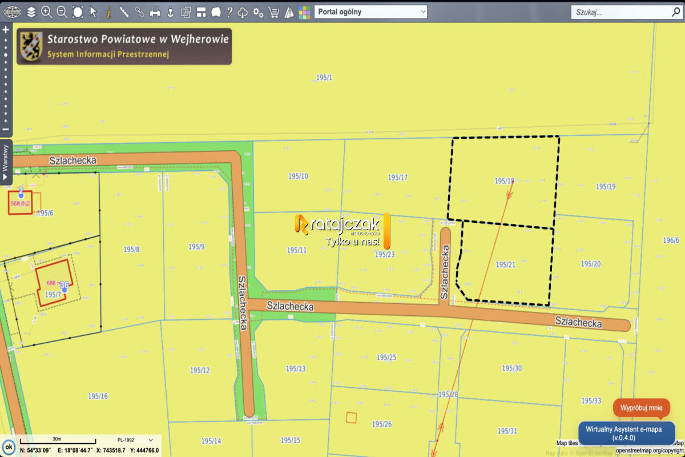Select the arrow pointer tool
This screenshot has height=457, width=685.
click(93, 11)
